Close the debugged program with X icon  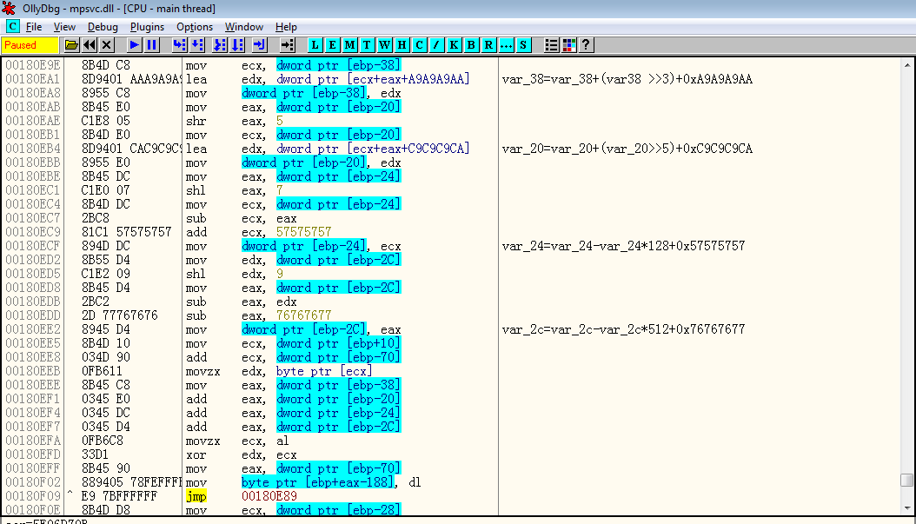[106, 45]
